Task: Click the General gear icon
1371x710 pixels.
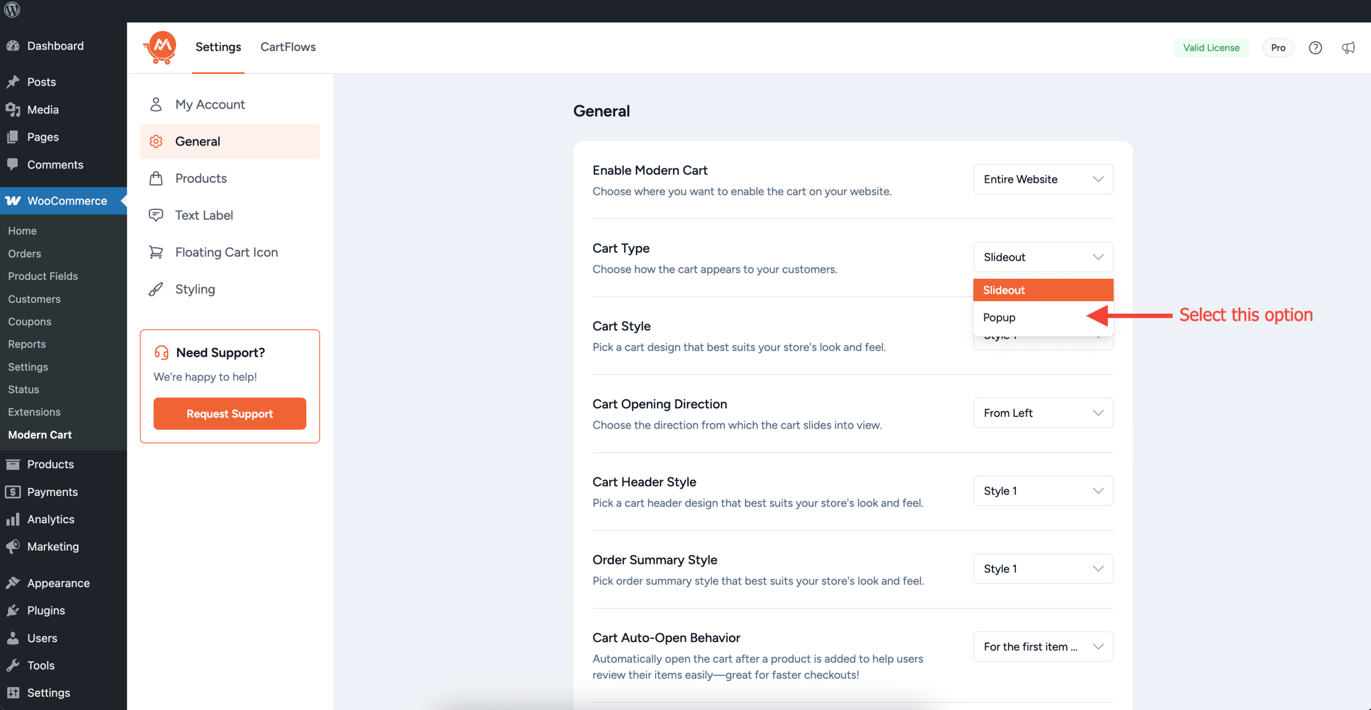Action: tap(156, 141)
